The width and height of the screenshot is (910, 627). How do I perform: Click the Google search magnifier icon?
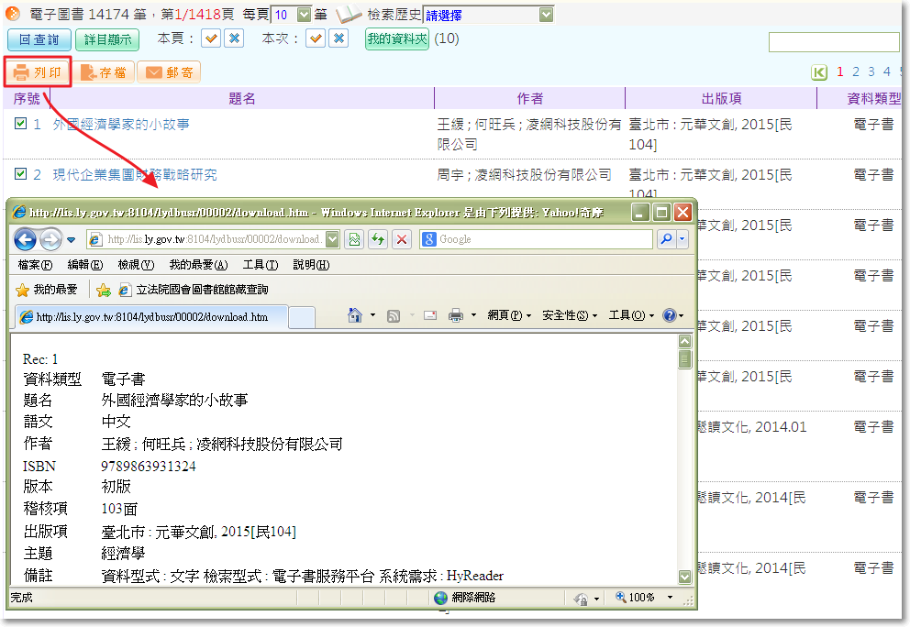click(666, 239)
